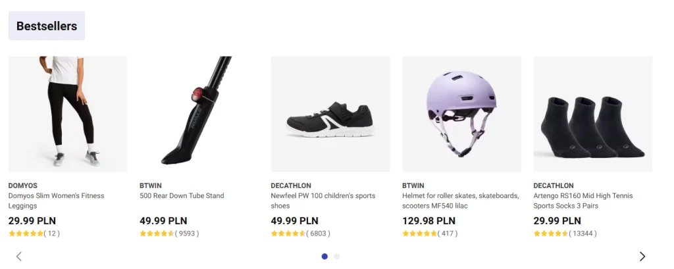674x269 pixels.
Task: Click the next carousel arrow
Action: 642,257
